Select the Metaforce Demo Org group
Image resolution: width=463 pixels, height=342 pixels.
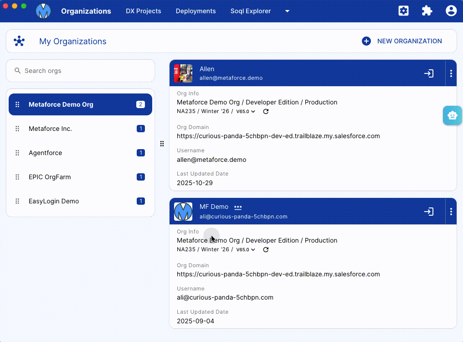(x=80, y=104)
